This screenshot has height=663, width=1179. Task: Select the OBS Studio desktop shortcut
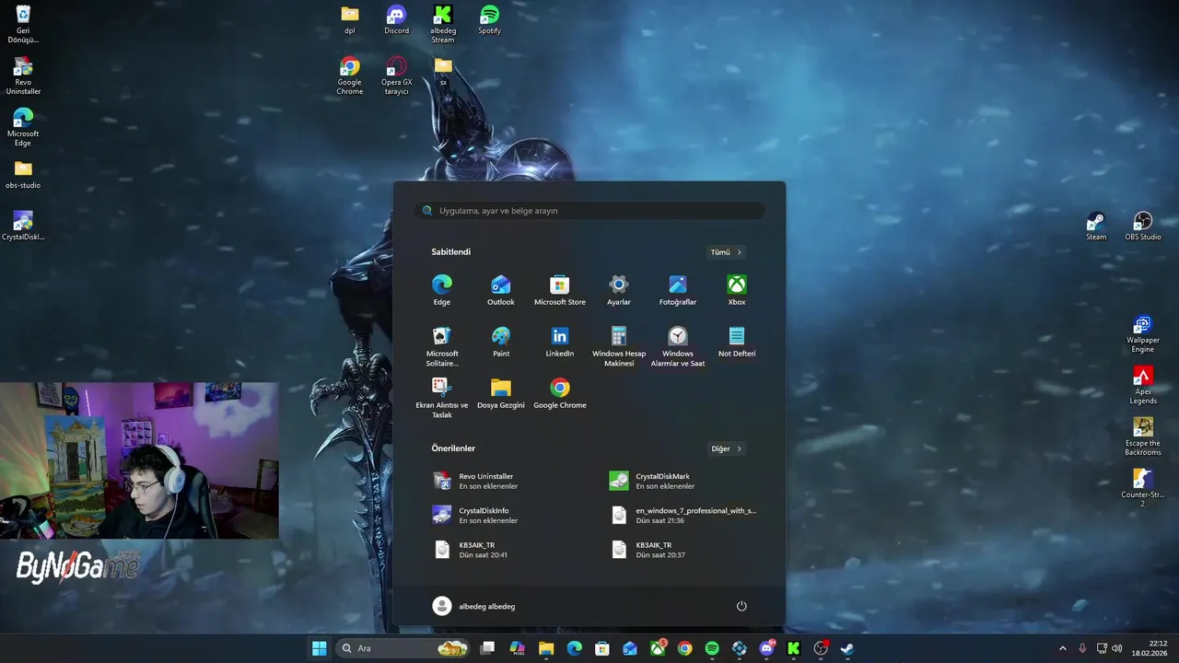[x=1143, y=226]
